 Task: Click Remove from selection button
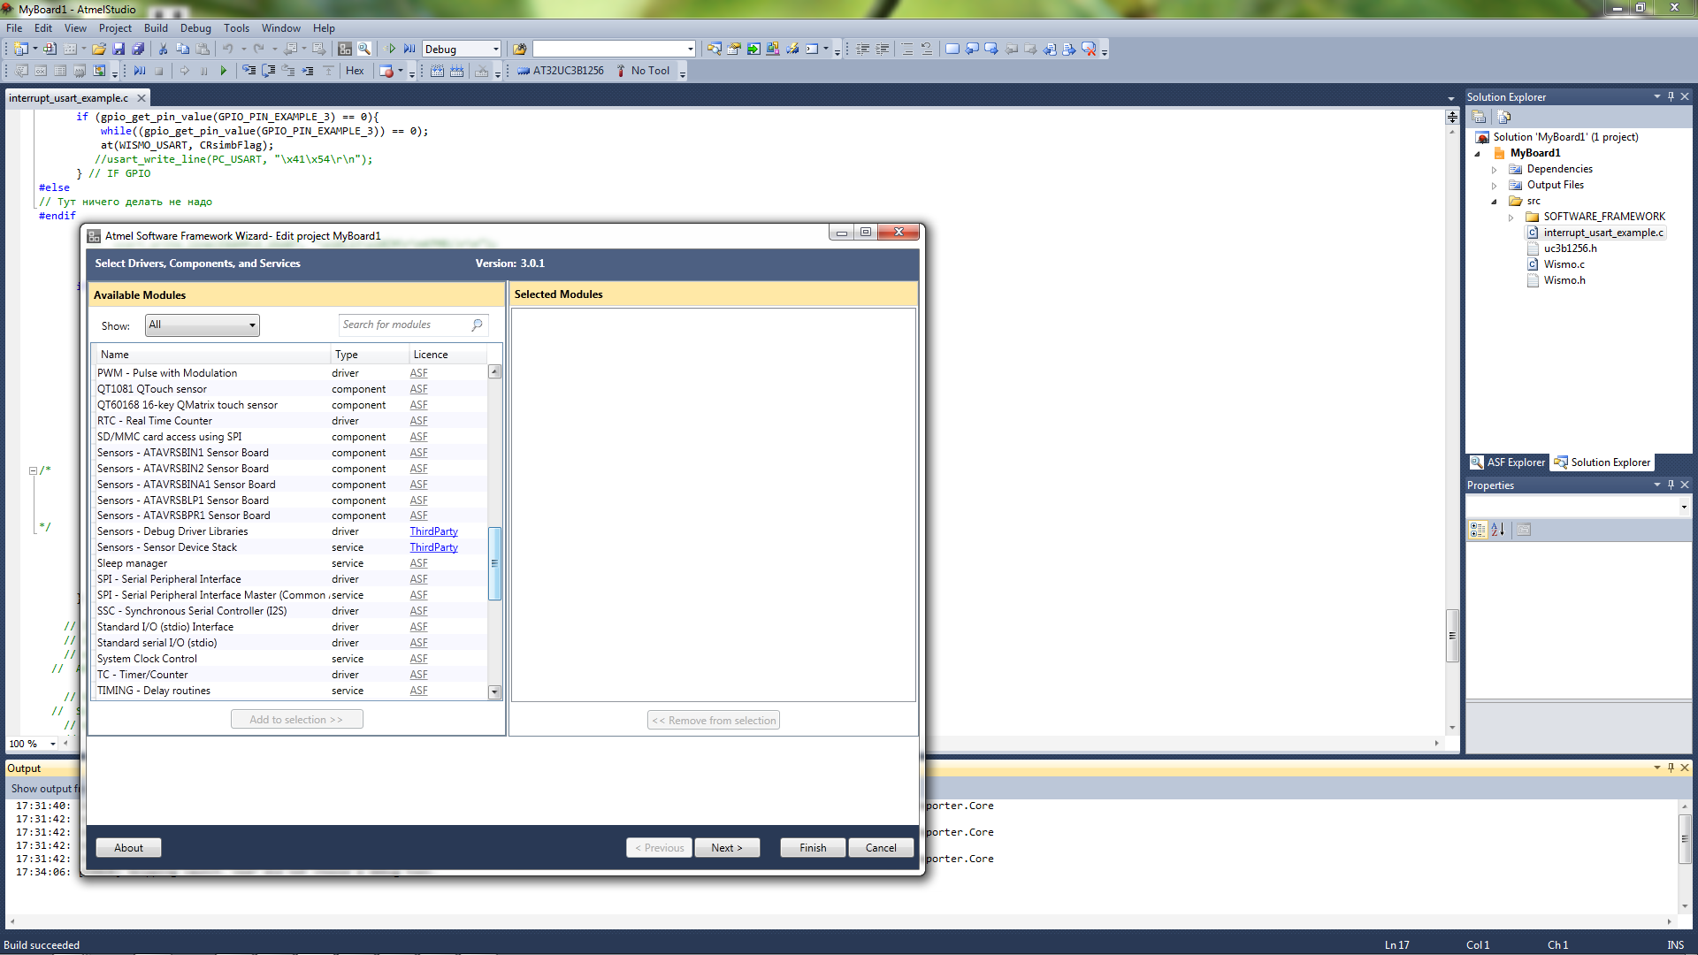[713, 720]
